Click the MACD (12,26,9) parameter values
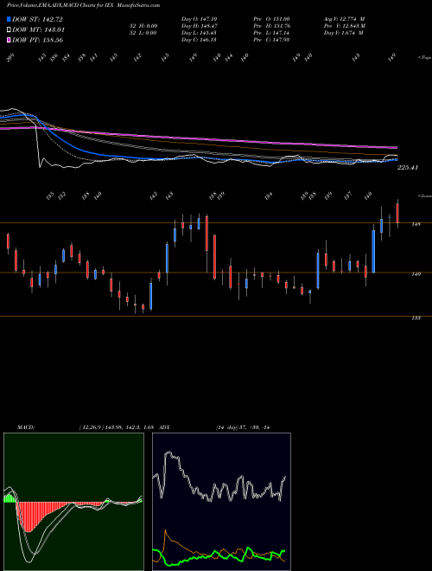This screenshot has width=432, height=571. [x=118, y=427]
